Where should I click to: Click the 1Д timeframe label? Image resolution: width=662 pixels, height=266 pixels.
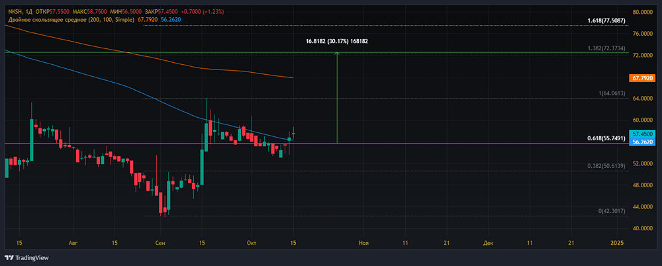click(28, 13)
